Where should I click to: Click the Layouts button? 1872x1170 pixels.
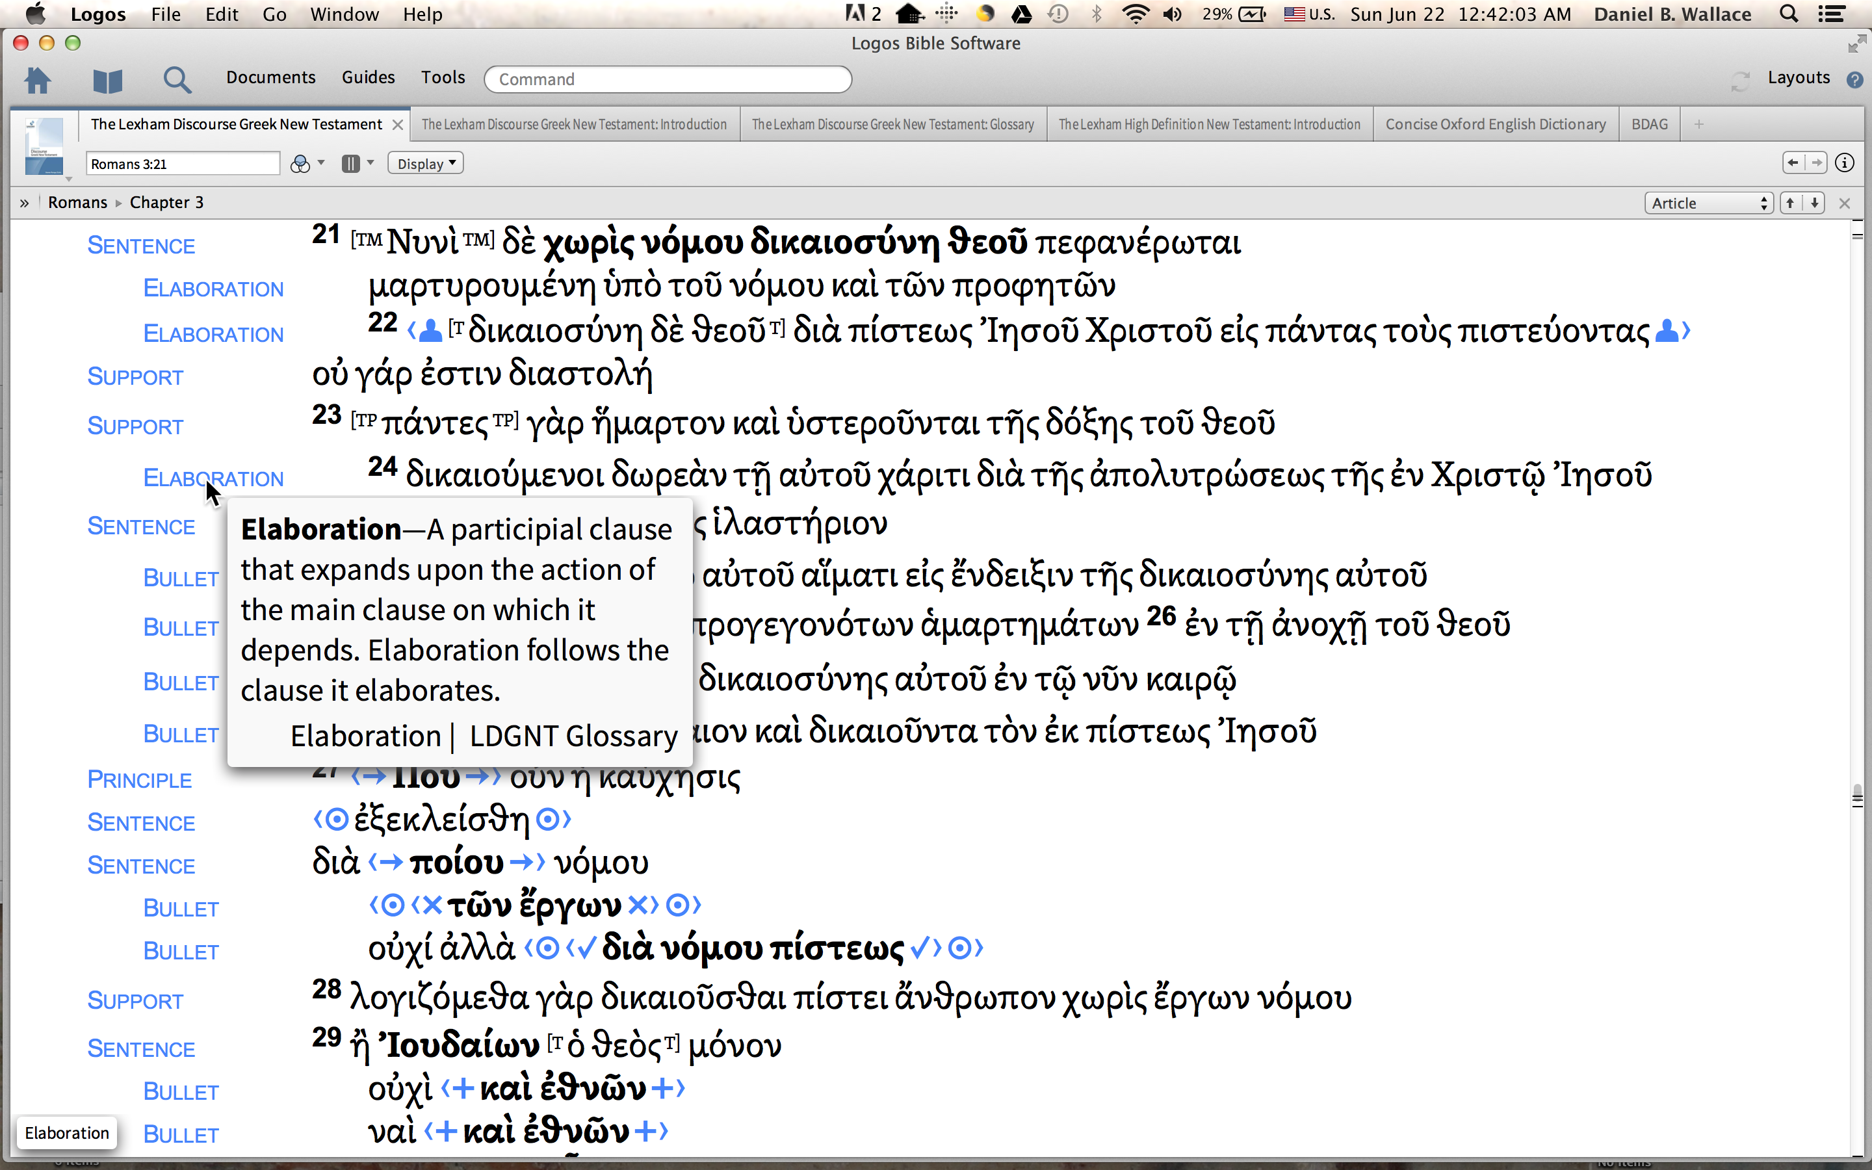tap(1798, 77)
